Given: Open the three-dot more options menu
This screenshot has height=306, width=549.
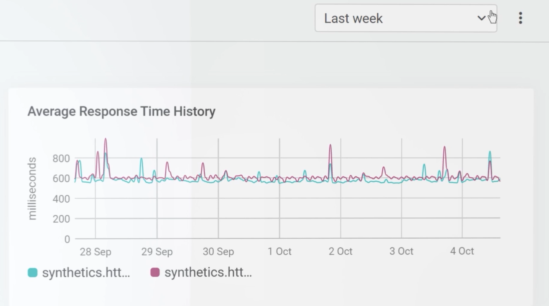Looking at the screenshot, I should [x=520, y=18].
